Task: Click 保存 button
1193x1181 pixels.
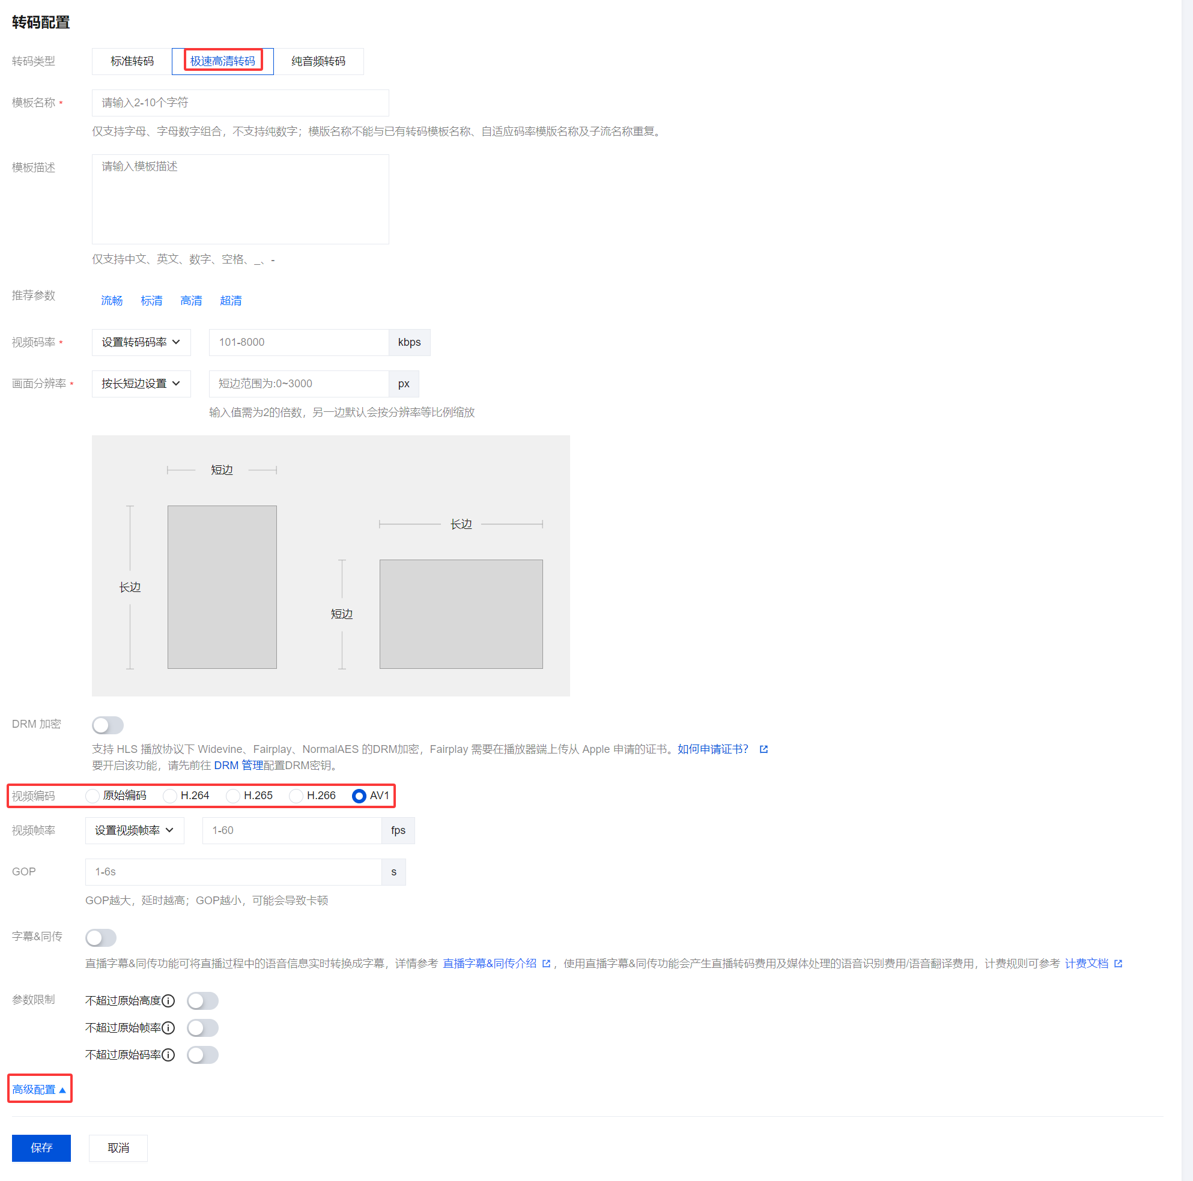Action: (41, 1148)
